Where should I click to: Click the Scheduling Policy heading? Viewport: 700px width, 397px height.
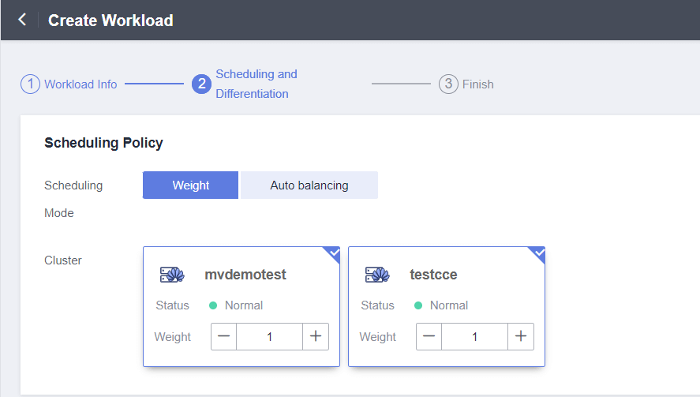pos(103,143)
